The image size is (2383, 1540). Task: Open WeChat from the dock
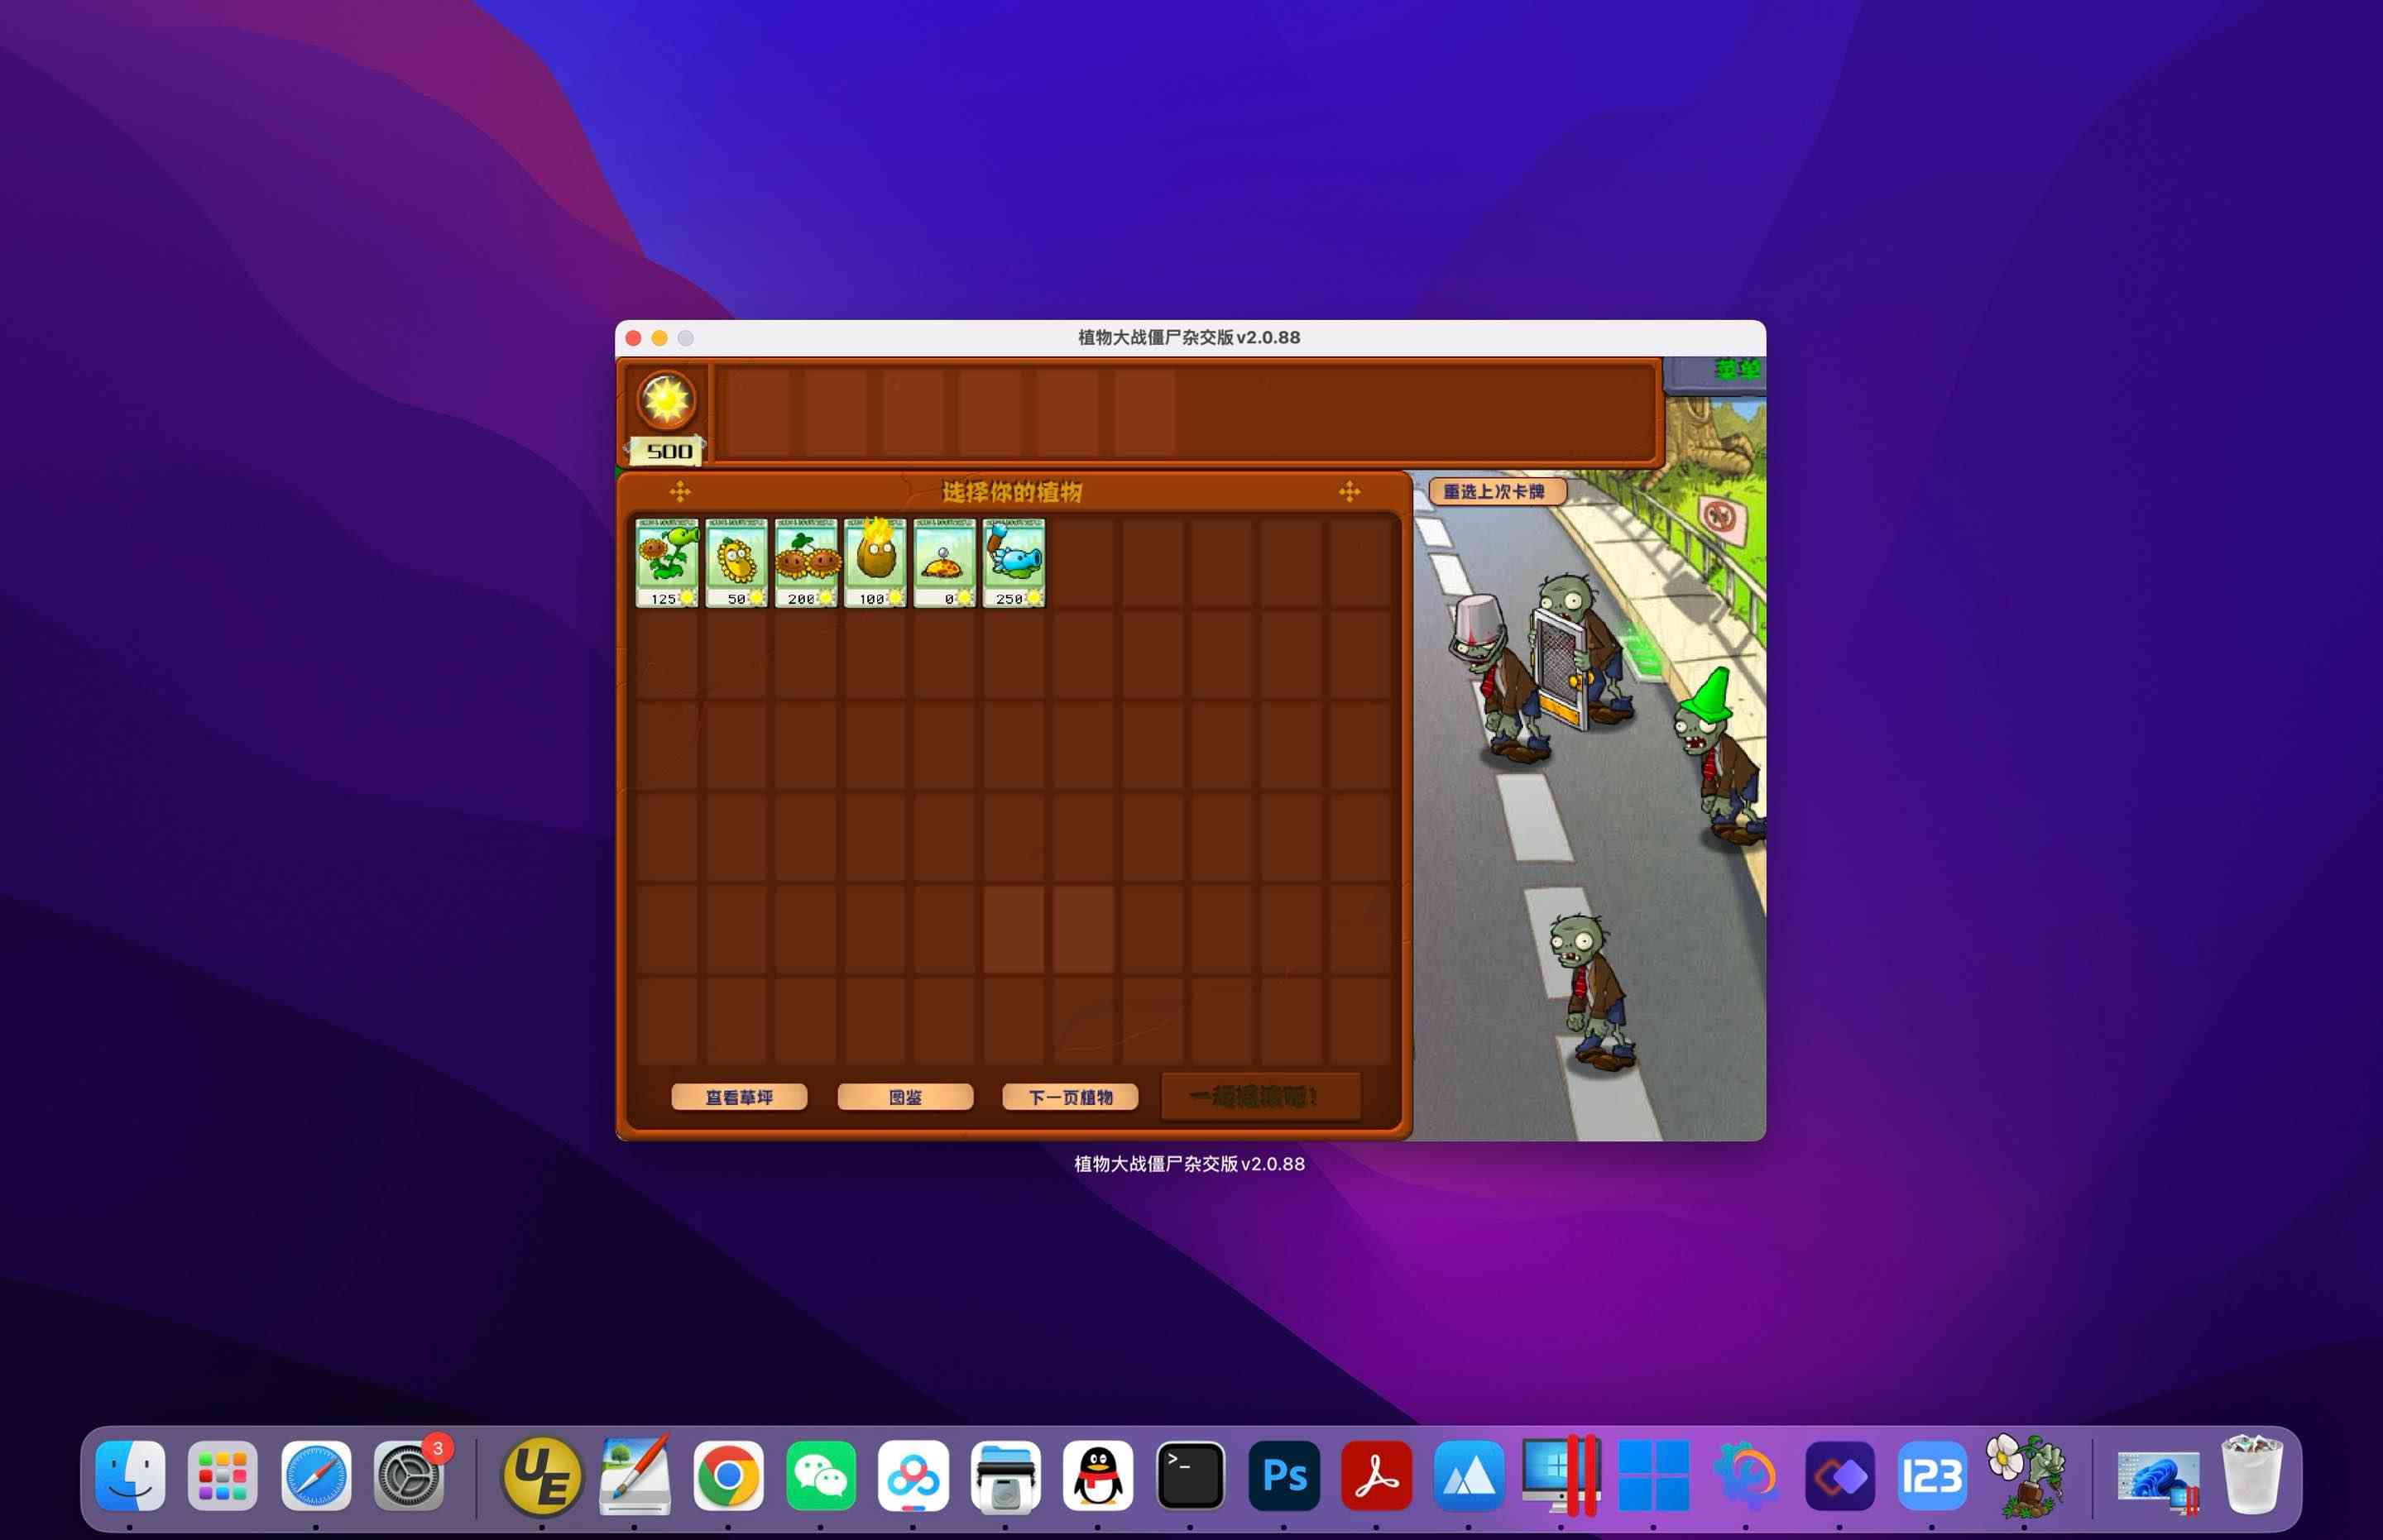(820, 1476)
